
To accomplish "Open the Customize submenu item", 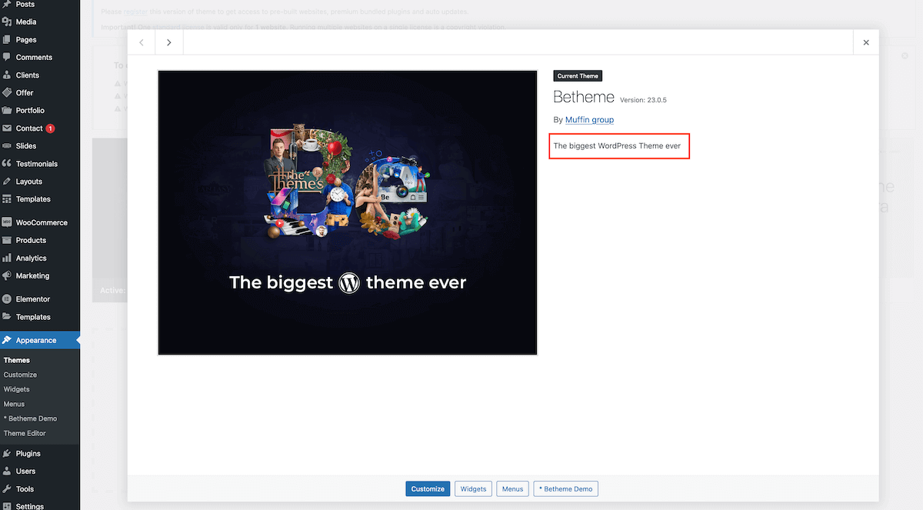I will click(x=20, y=375).
